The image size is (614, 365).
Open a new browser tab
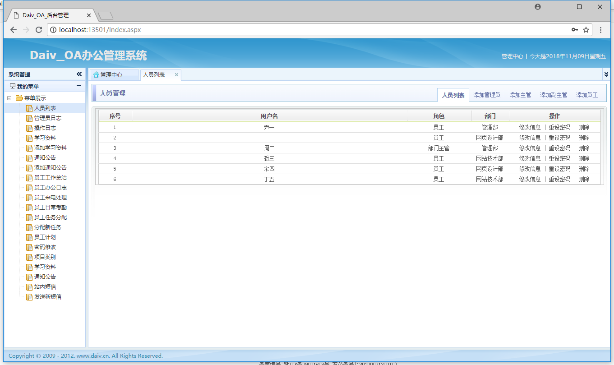[x=106, y=16]
